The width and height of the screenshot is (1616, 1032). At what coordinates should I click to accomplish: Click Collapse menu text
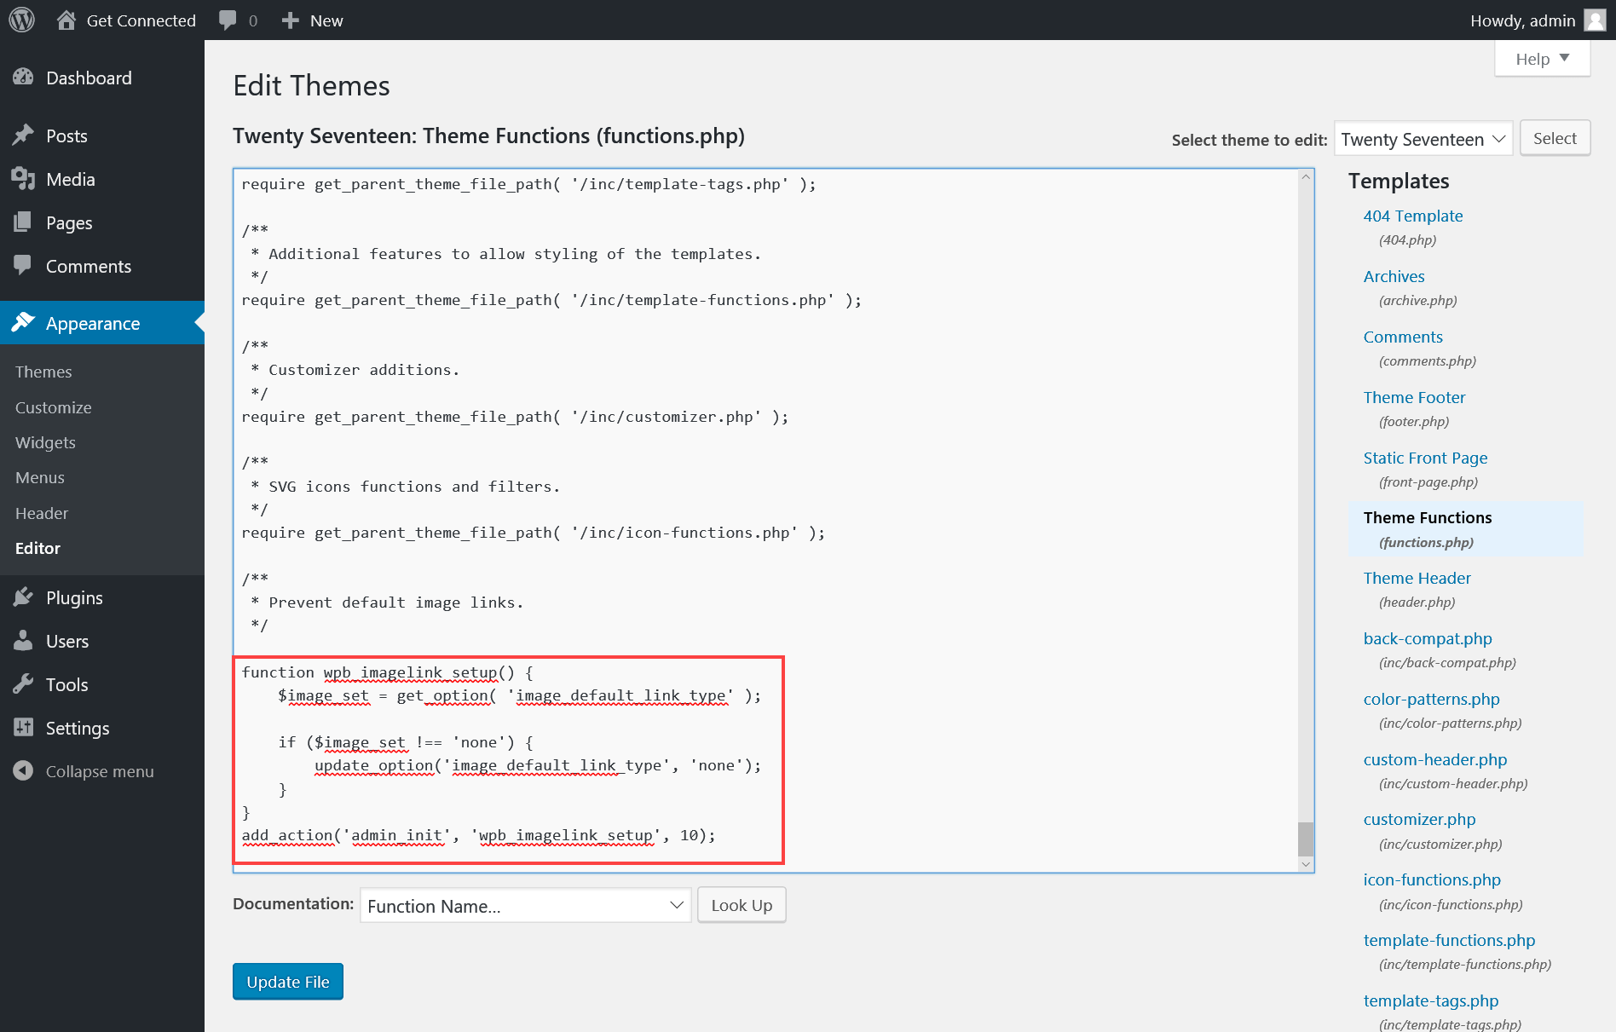100,771
